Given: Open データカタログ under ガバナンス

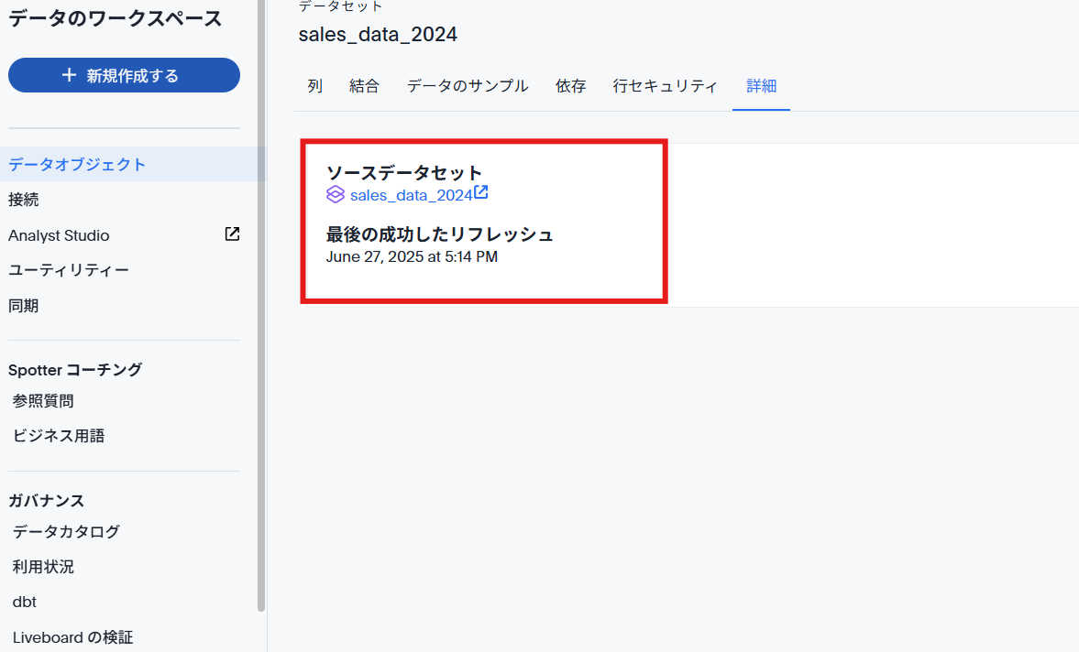Looking at the screenshot, I should (x=66, y=532).
